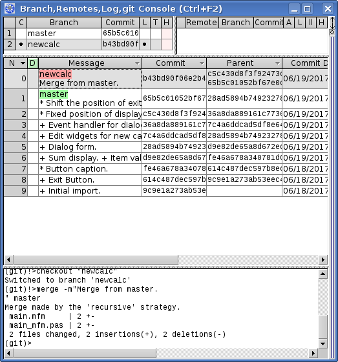Click the log horizontal scrollbar thumb

[x=96, y=260]
